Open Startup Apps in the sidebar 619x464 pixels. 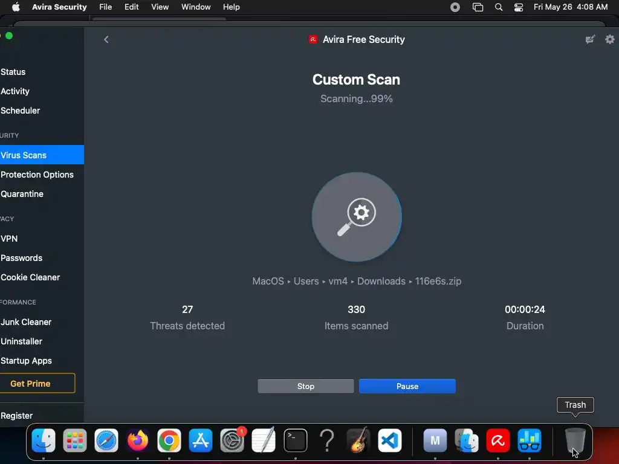[x=26, y=361]
